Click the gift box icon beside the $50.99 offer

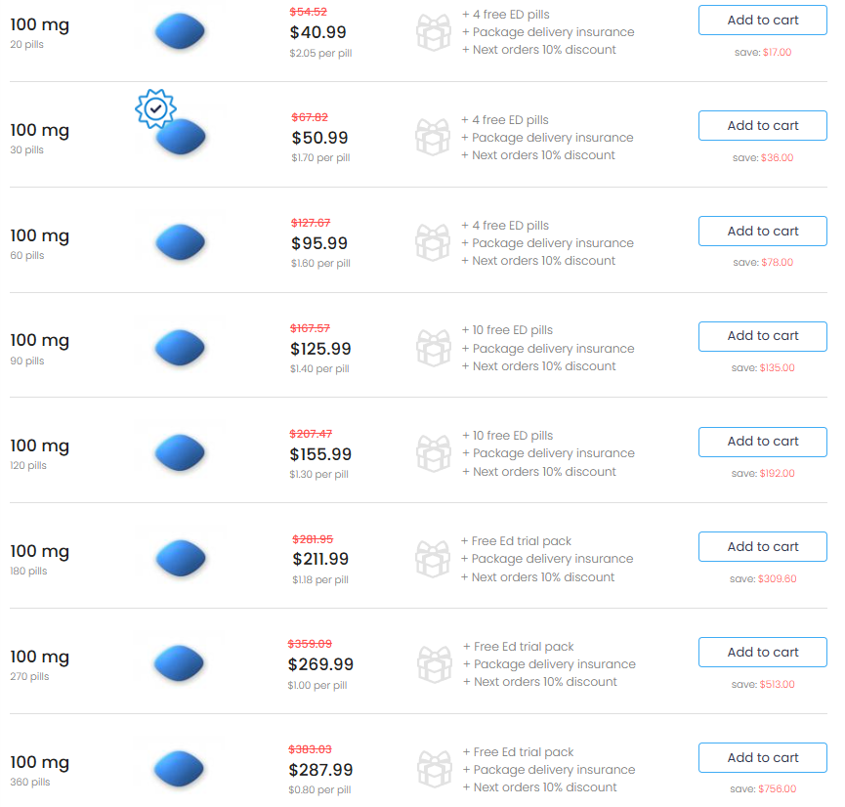[x=433, y=138]
